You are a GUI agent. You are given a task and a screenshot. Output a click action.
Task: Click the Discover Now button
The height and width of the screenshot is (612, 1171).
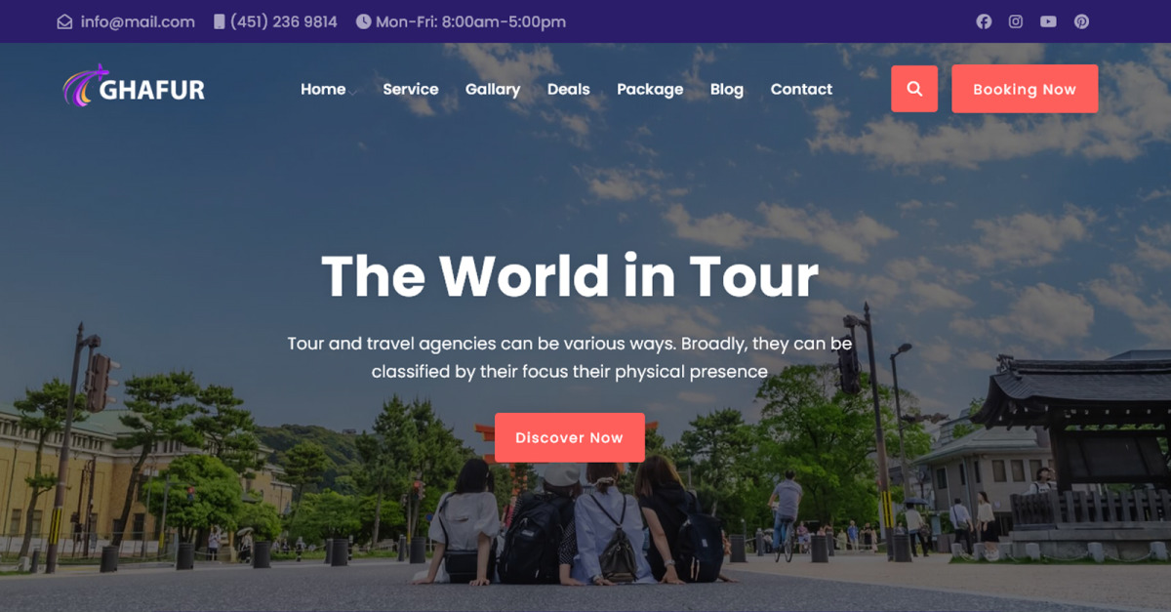(x=570, y=437)
